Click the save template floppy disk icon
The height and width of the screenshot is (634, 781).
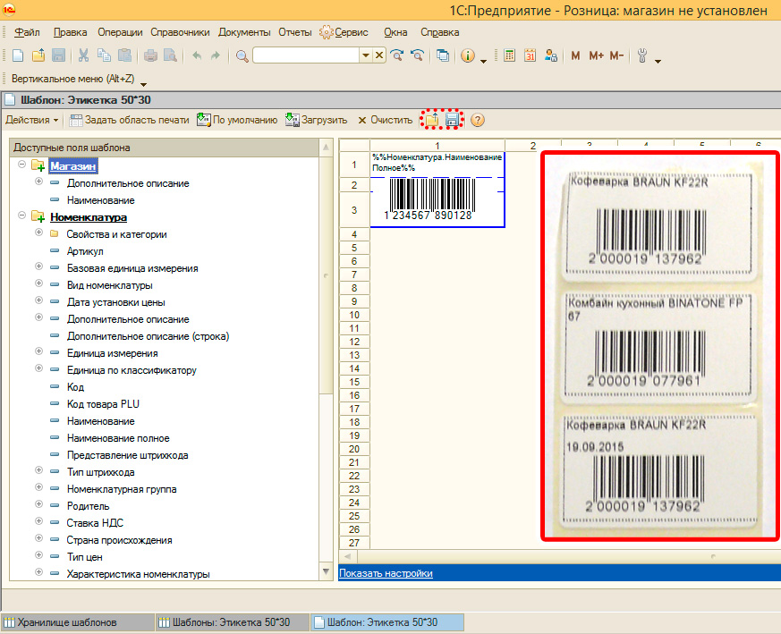click(x=453, y=120)
